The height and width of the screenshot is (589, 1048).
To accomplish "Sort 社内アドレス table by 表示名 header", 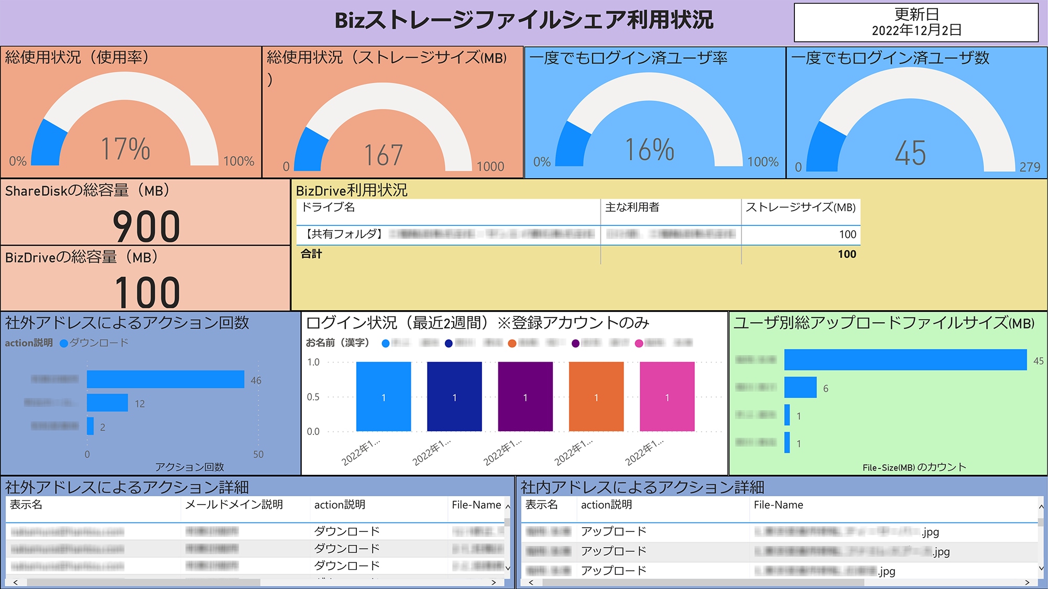I will pos(541,505).
